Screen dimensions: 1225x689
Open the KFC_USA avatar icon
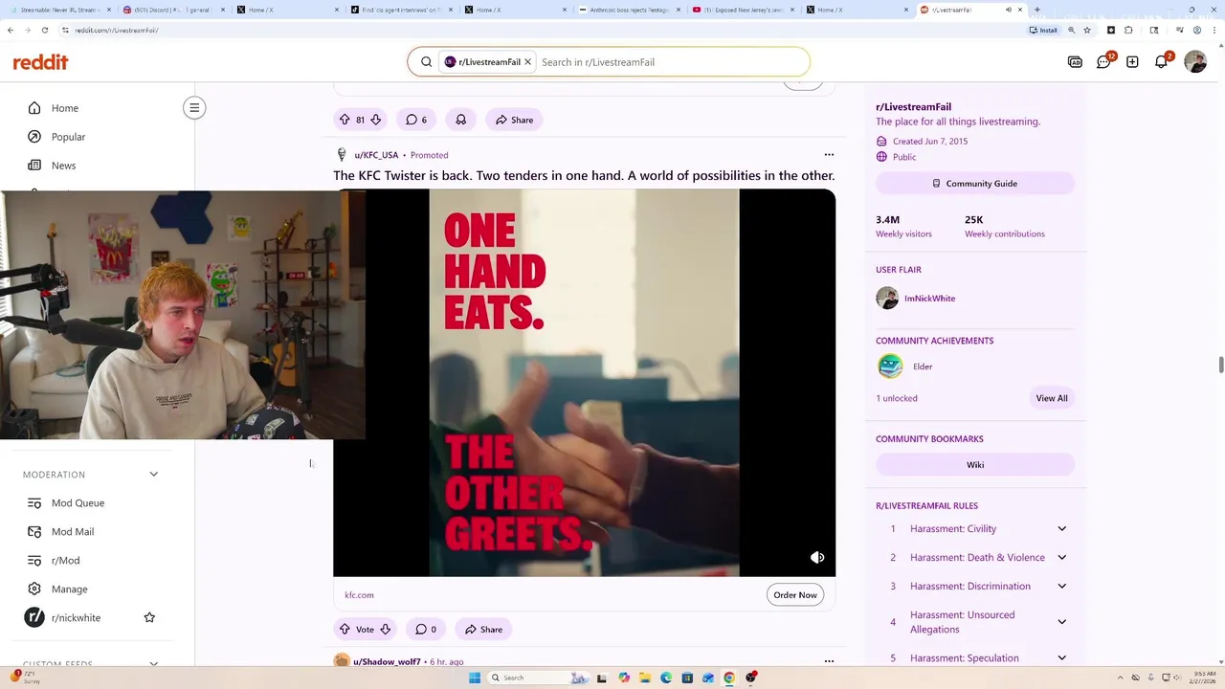[342, 155]
